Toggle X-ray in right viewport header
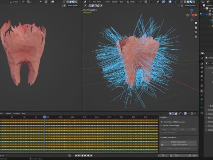The image size is (213, 160). click(x=181, y=2)
